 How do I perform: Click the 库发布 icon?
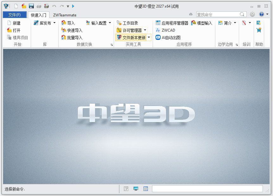(36, 23)
